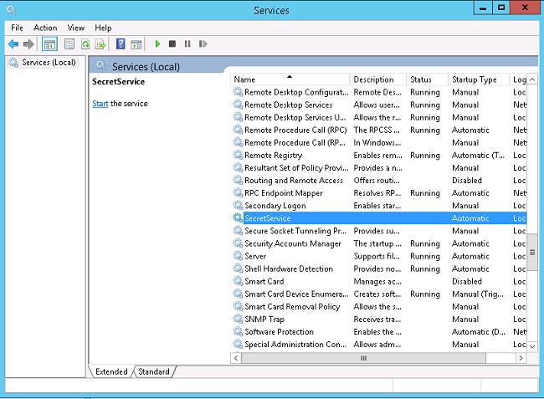
Task: Select the Remote Registry service row
Action: 273,156
